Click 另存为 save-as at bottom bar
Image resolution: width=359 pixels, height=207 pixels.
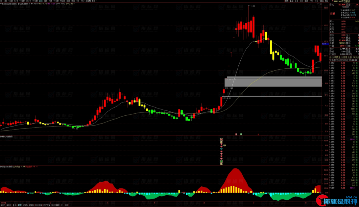pyautogui.click(x=25, y=205)
